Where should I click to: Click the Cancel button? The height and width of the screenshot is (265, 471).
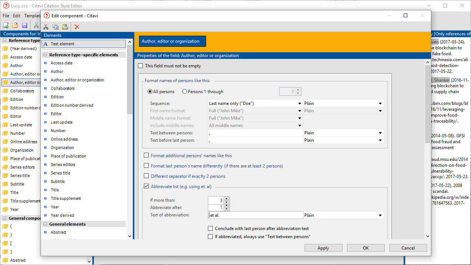click(x=408, y=248)
